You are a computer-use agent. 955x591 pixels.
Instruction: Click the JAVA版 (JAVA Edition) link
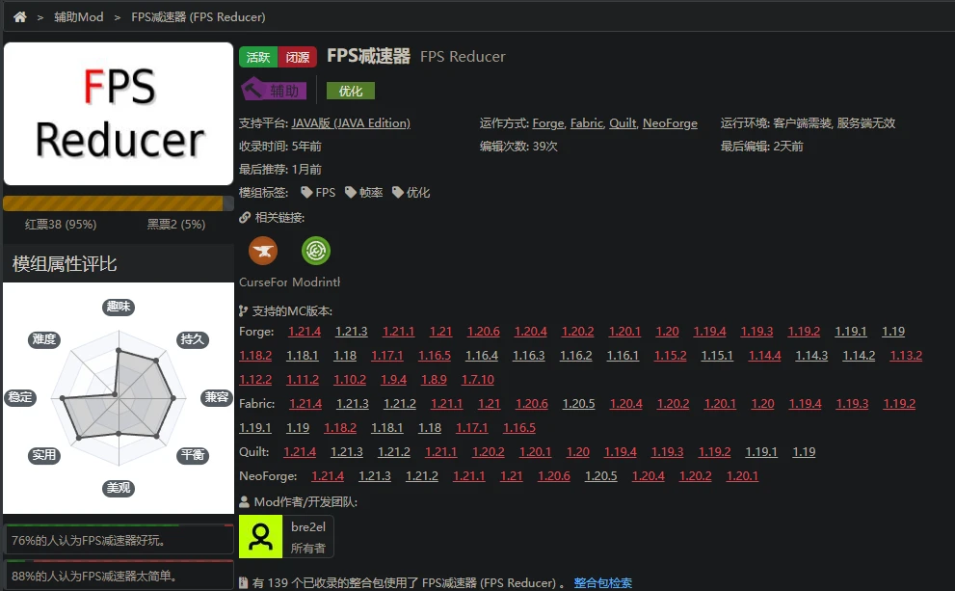tap(349, 123)
